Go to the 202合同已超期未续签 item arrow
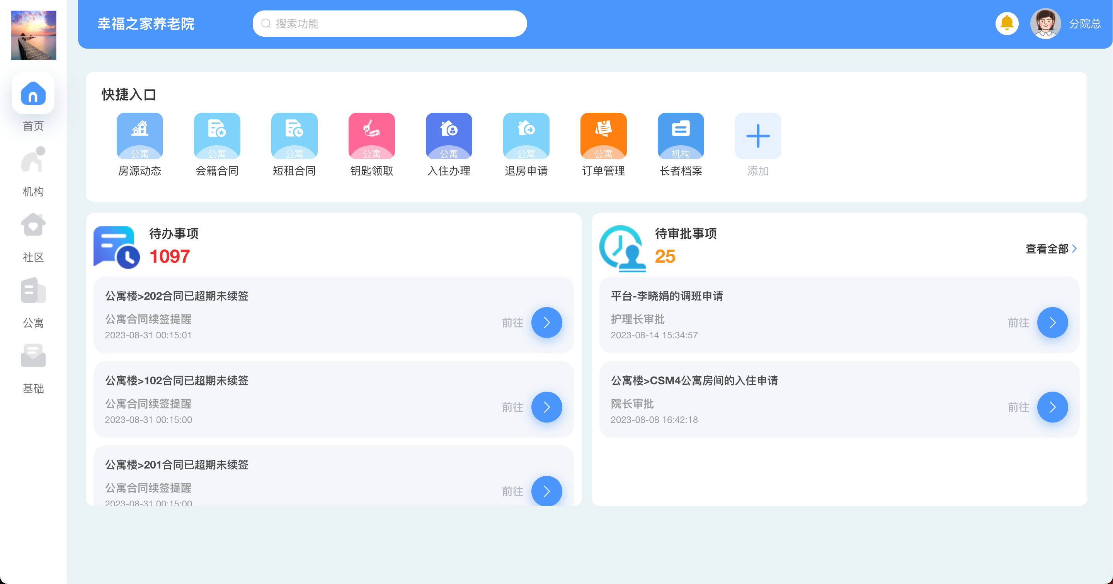This screenshot has height=584, width=1113. point(546,323)
